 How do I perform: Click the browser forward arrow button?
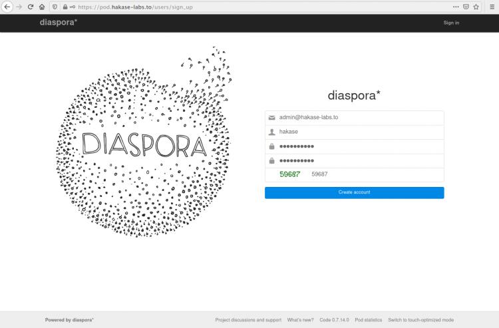tap(18, 7)
